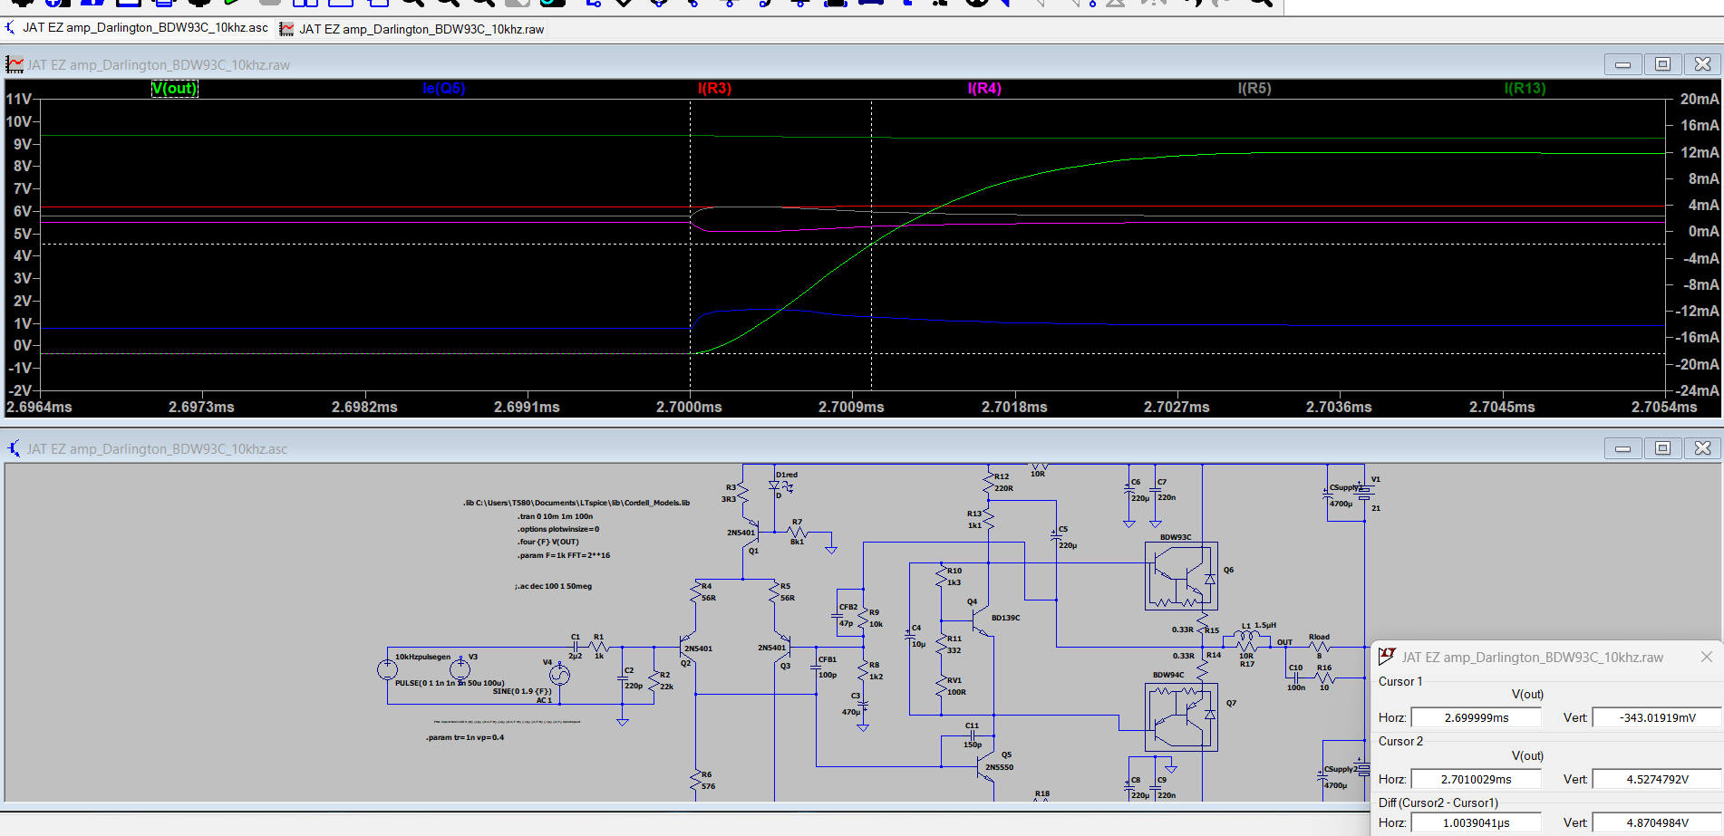The height and width of the screenshot is (836, 1724).
Task: Select the I(R5) trace label
Action: (1254, 88)
